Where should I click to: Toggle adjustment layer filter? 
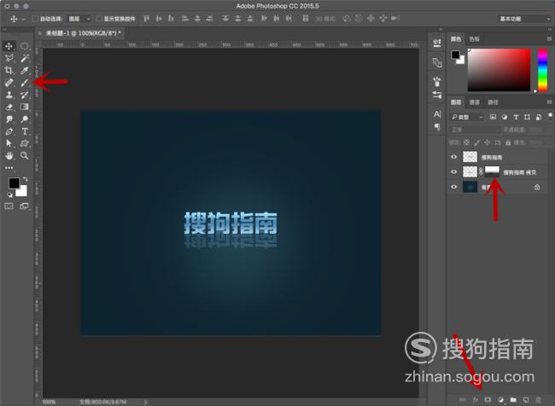pyautogui.click(x=505, y=117)
